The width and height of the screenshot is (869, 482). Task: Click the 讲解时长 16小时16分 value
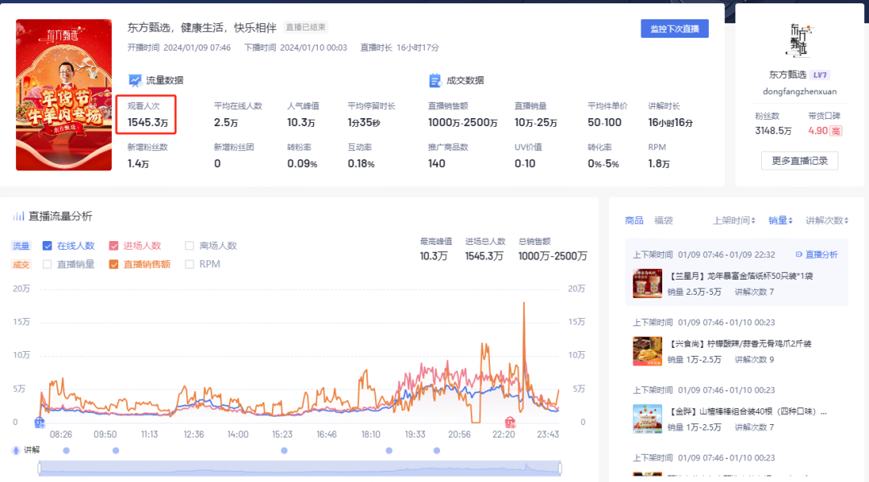click(670, 123)
